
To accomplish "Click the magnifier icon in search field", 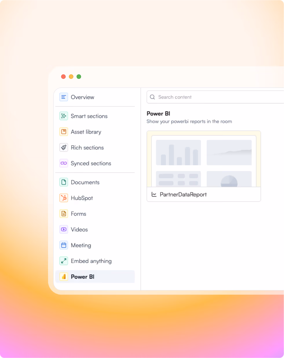I will tap(153, 97).
